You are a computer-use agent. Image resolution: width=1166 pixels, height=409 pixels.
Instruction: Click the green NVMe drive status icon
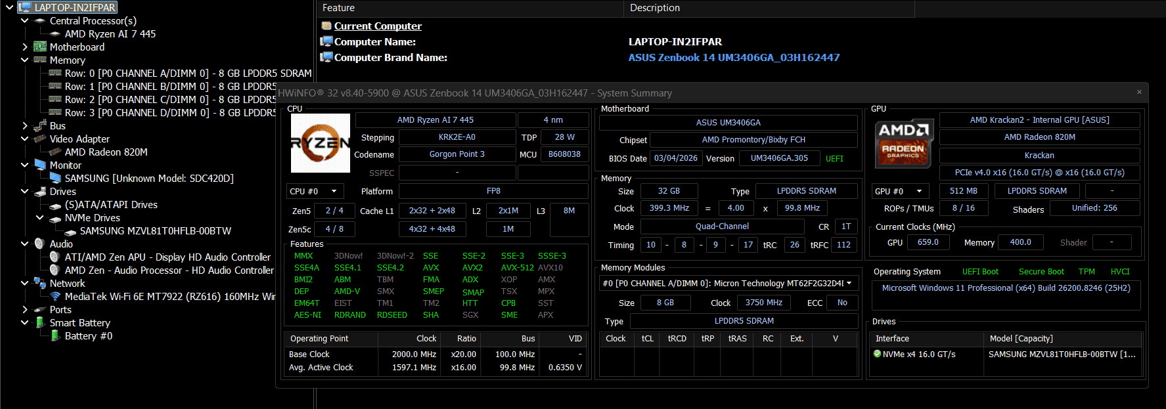tap(877, 354)
